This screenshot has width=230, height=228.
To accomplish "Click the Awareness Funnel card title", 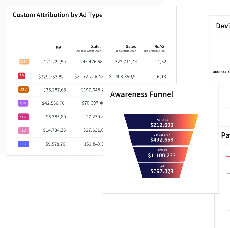I will click(x=142, y=94).
